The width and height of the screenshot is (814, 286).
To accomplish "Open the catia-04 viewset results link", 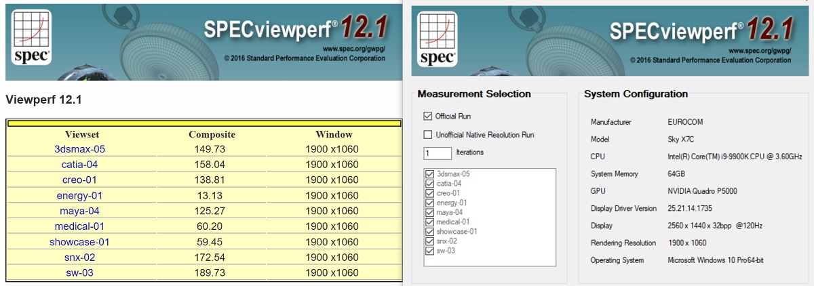I will [80, 165].
